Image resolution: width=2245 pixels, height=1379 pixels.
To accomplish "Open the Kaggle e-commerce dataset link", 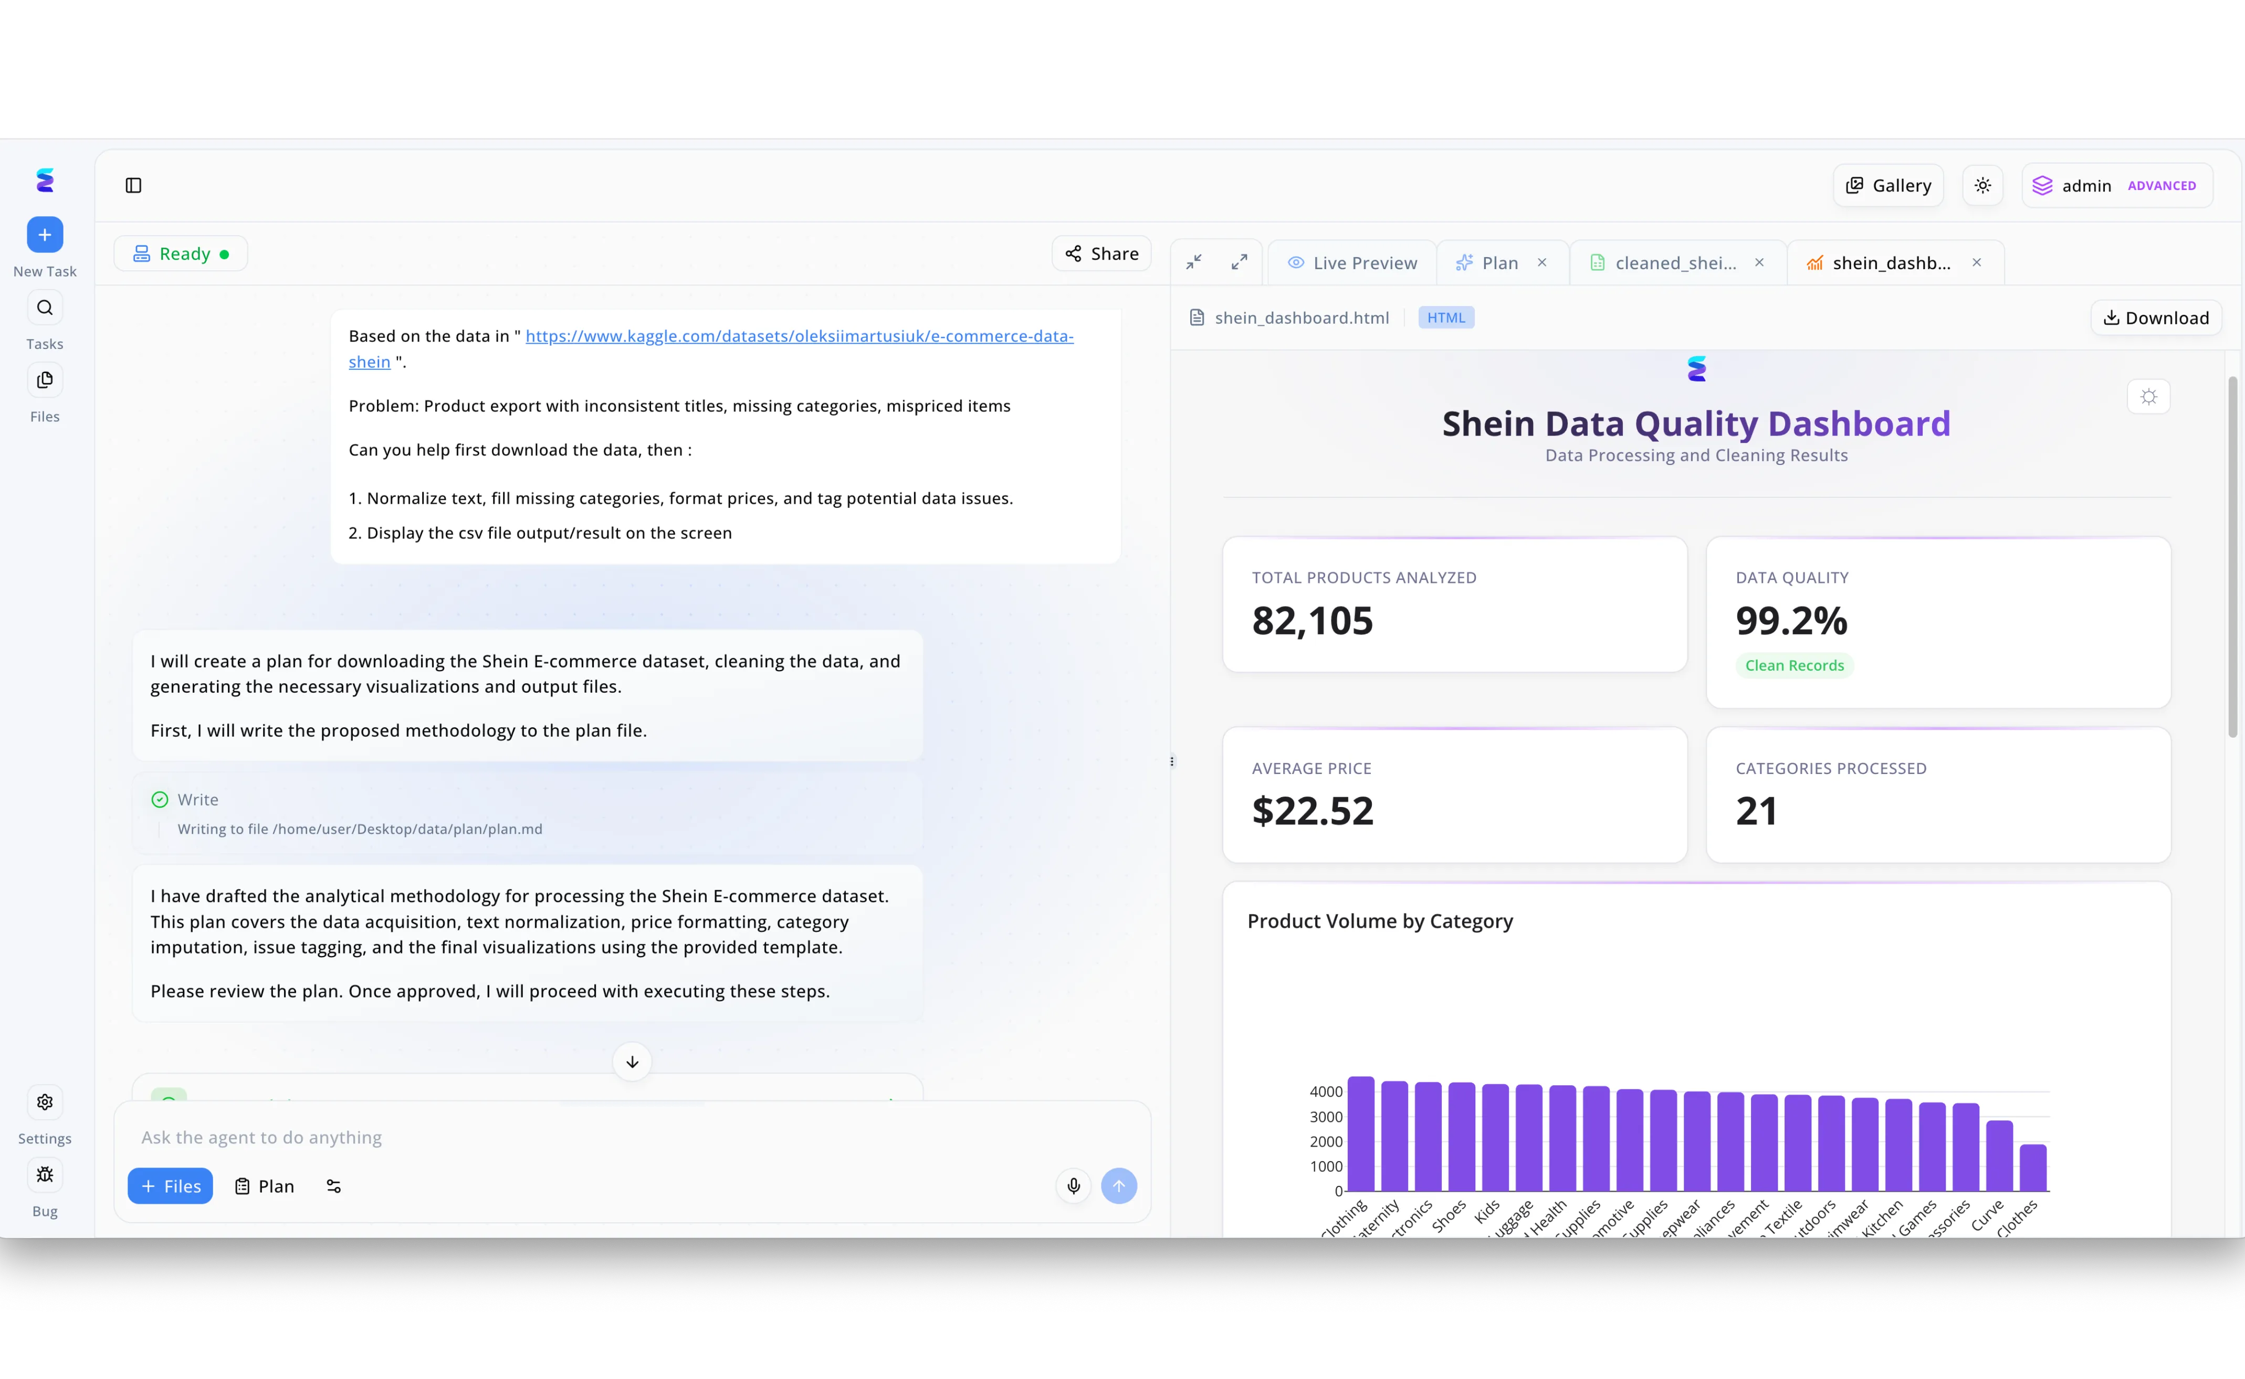I will pos(799,336).
